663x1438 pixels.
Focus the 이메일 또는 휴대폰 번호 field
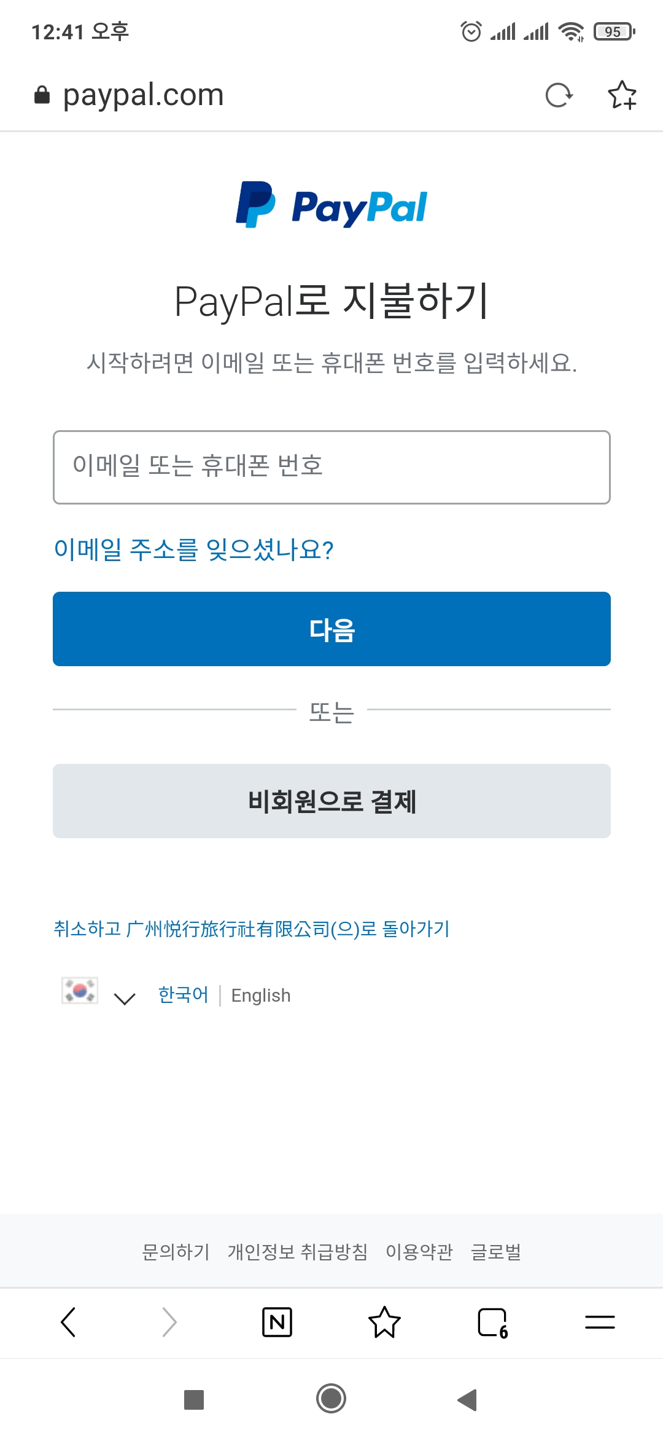pyautogui.click(x=331, y=467)
